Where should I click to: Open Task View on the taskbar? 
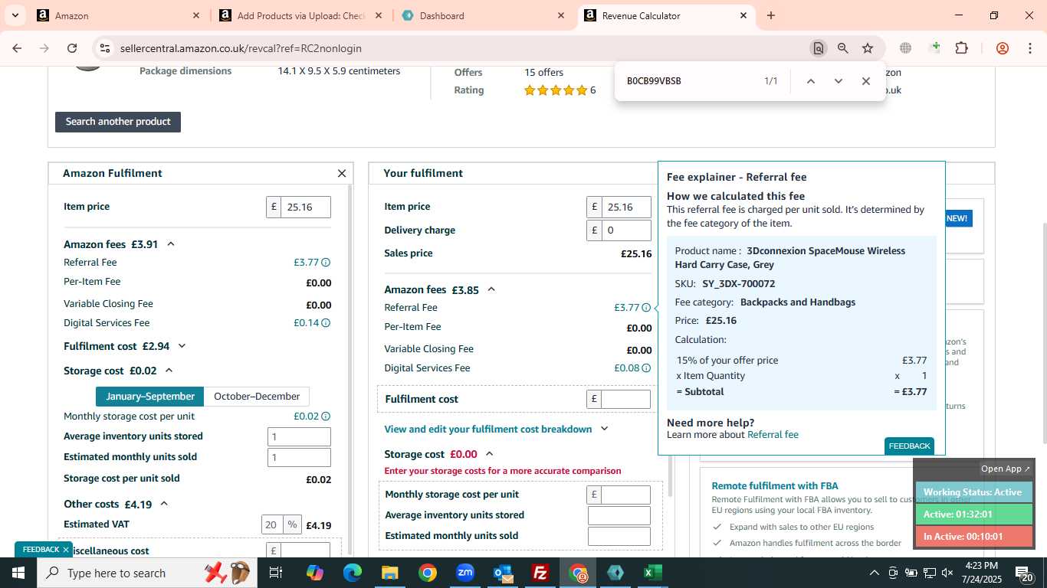tap(276, 573)
